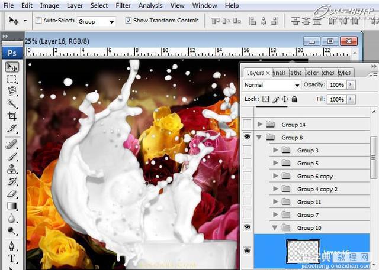This screenshot has height=270, width=379.
Task: Click Lock transparent pixels icon
Action: (x=266, y=99)
